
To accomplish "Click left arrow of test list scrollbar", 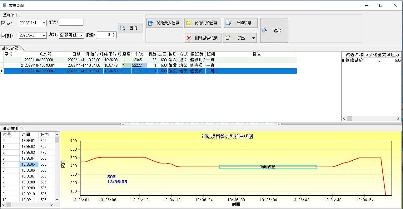I will pyautogui.click(x=344, y=119).
